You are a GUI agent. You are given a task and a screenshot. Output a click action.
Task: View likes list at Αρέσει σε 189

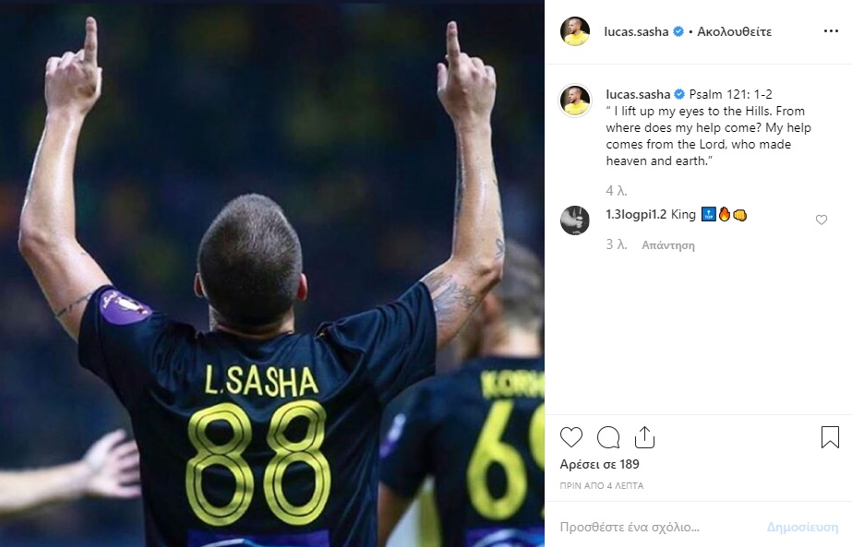click(x=599, y=464)
